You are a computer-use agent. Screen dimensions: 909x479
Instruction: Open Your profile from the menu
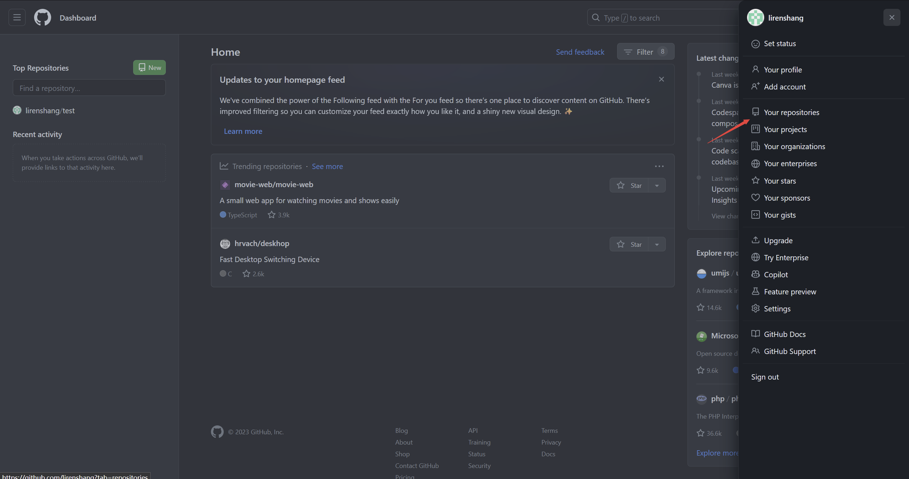(x=824, y=70)
